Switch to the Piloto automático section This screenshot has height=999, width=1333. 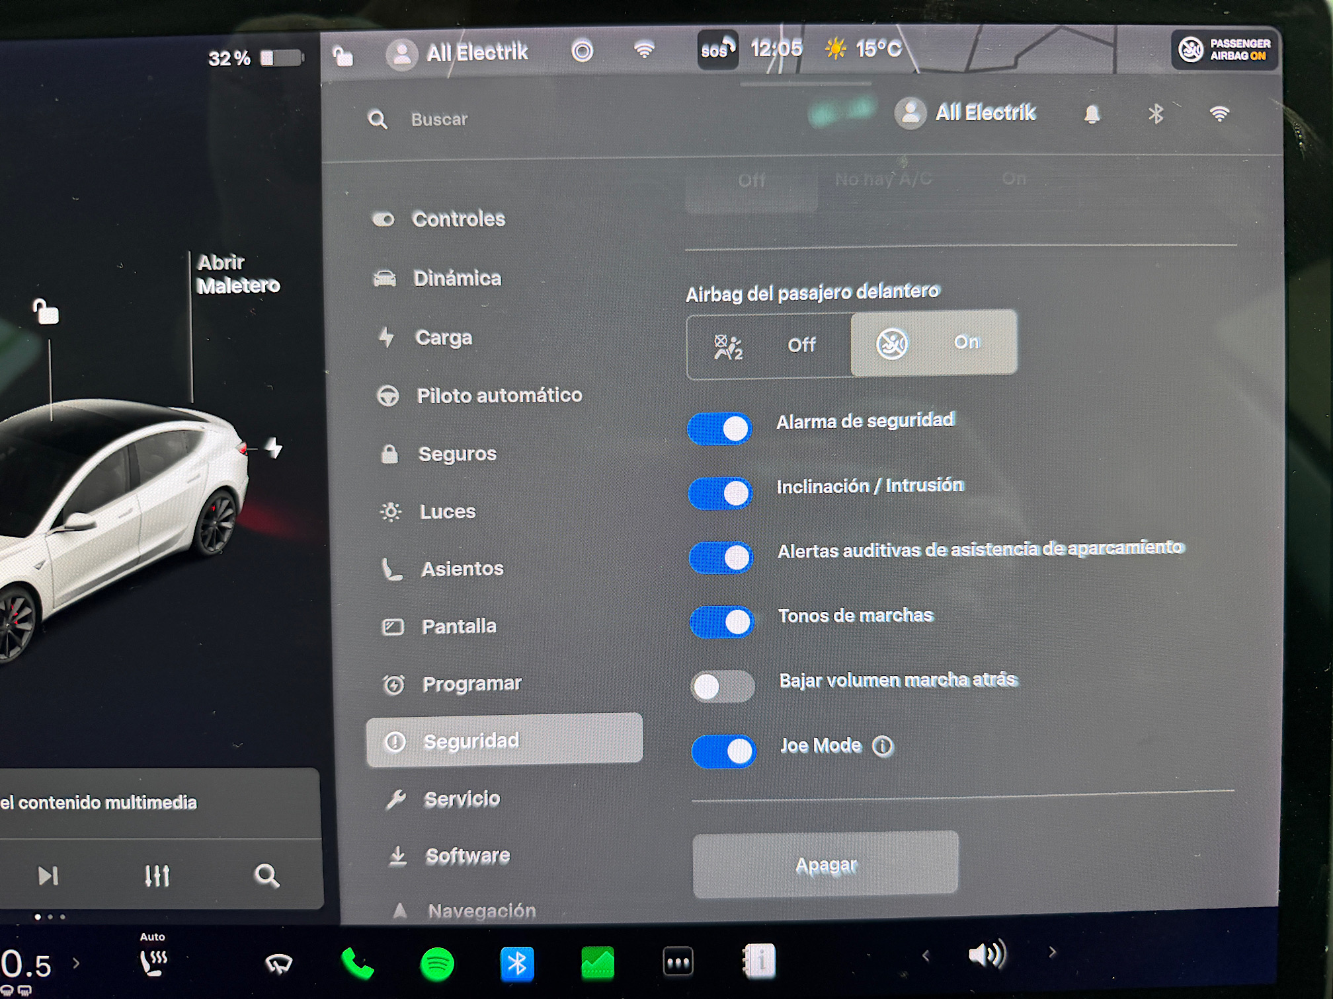(x=499, y=395)
